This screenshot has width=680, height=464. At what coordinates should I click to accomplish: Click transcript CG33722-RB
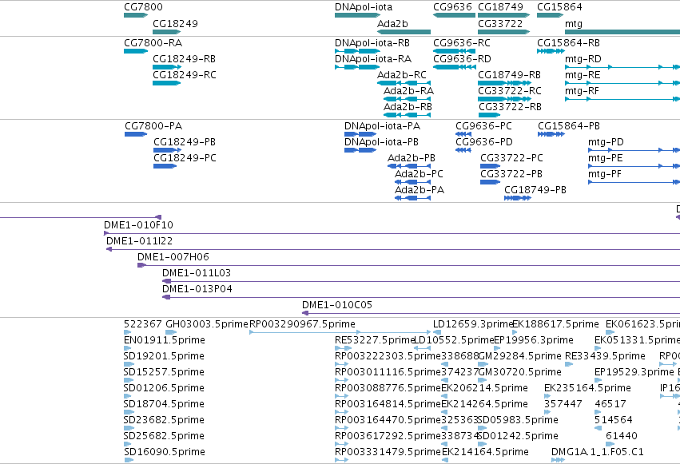(x=510, y=107)
